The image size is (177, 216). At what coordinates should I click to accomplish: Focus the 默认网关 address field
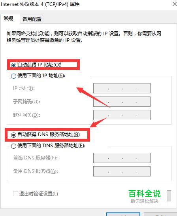pos(122,115)
